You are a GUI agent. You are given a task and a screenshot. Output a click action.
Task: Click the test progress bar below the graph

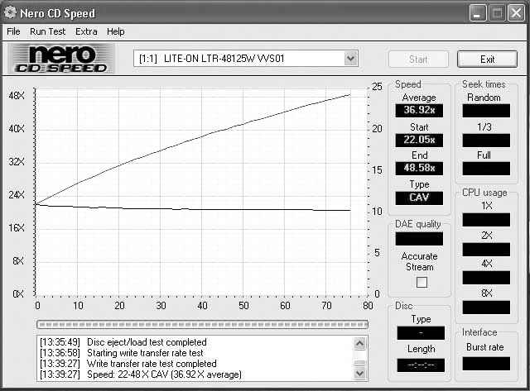pyautogui.click(x=202, y=324)
